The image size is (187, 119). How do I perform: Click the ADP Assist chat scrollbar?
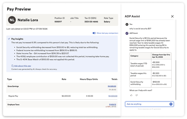click(x=176, y=80)
